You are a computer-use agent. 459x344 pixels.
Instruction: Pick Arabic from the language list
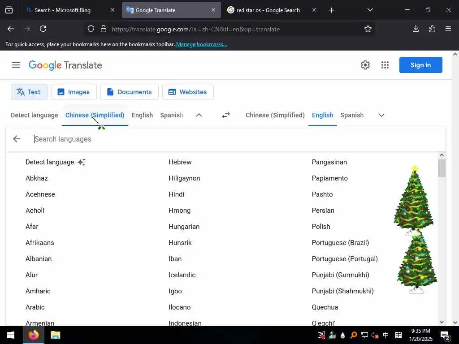[x=35, y=307]
